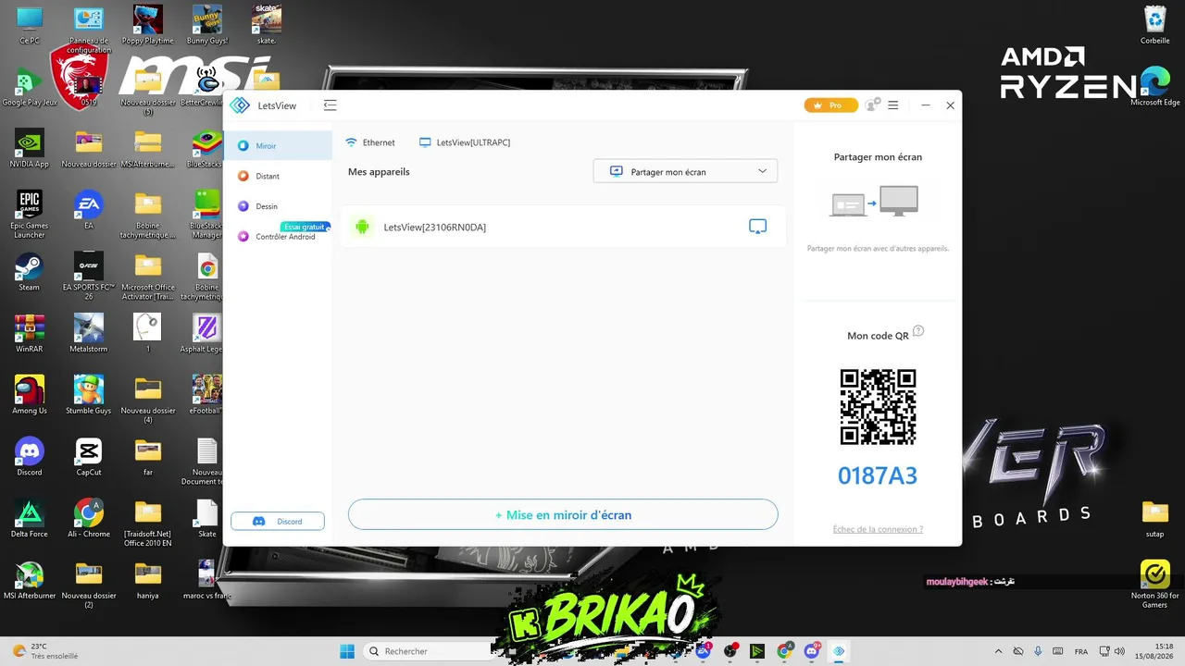Open the LetsView hamburger settings menu
The image size is (1185, 666).
[x=893, y=105]
